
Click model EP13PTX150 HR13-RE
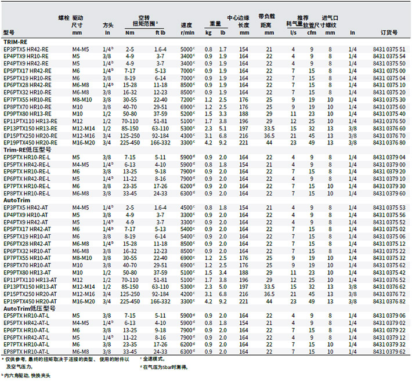pos(30,128)
